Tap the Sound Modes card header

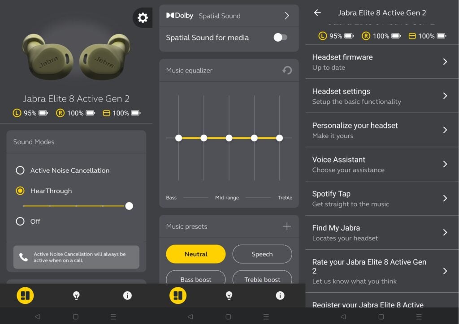[76, 142]
